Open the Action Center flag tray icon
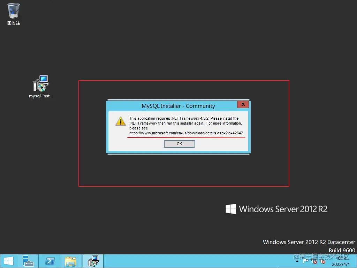This screenshot has width=357, height=268. [x=305, y=261]
